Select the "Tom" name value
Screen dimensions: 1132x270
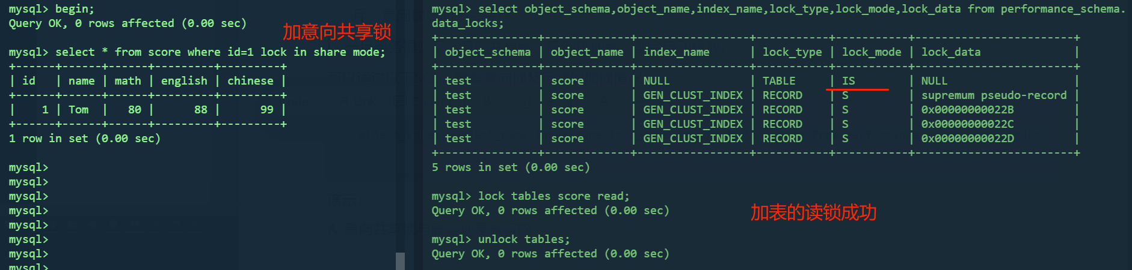[x=78, y=110]
